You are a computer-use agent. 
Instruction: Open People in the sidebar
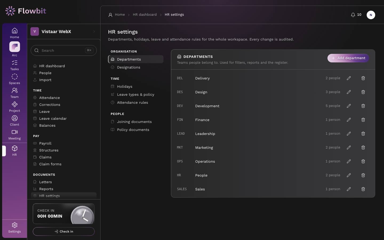tap(64, 73)
